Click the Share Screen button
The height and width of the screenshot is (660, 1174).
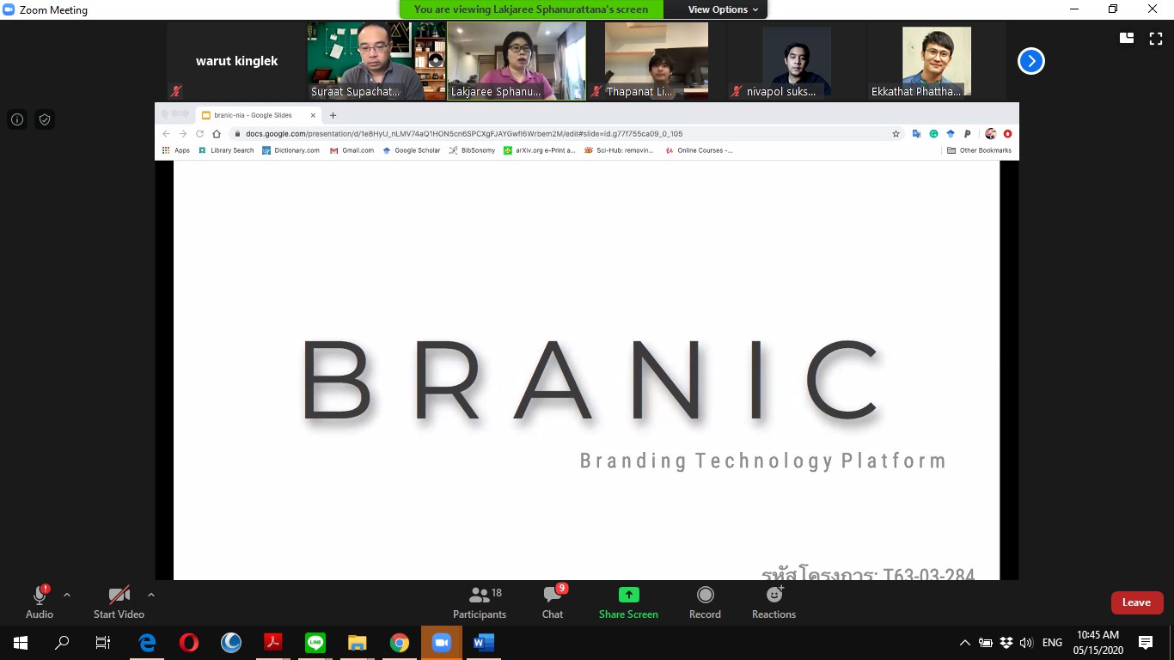[628, 602]
